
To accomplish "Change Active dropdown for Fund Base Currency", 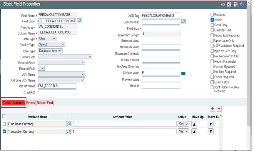I will tap(183, 124).
